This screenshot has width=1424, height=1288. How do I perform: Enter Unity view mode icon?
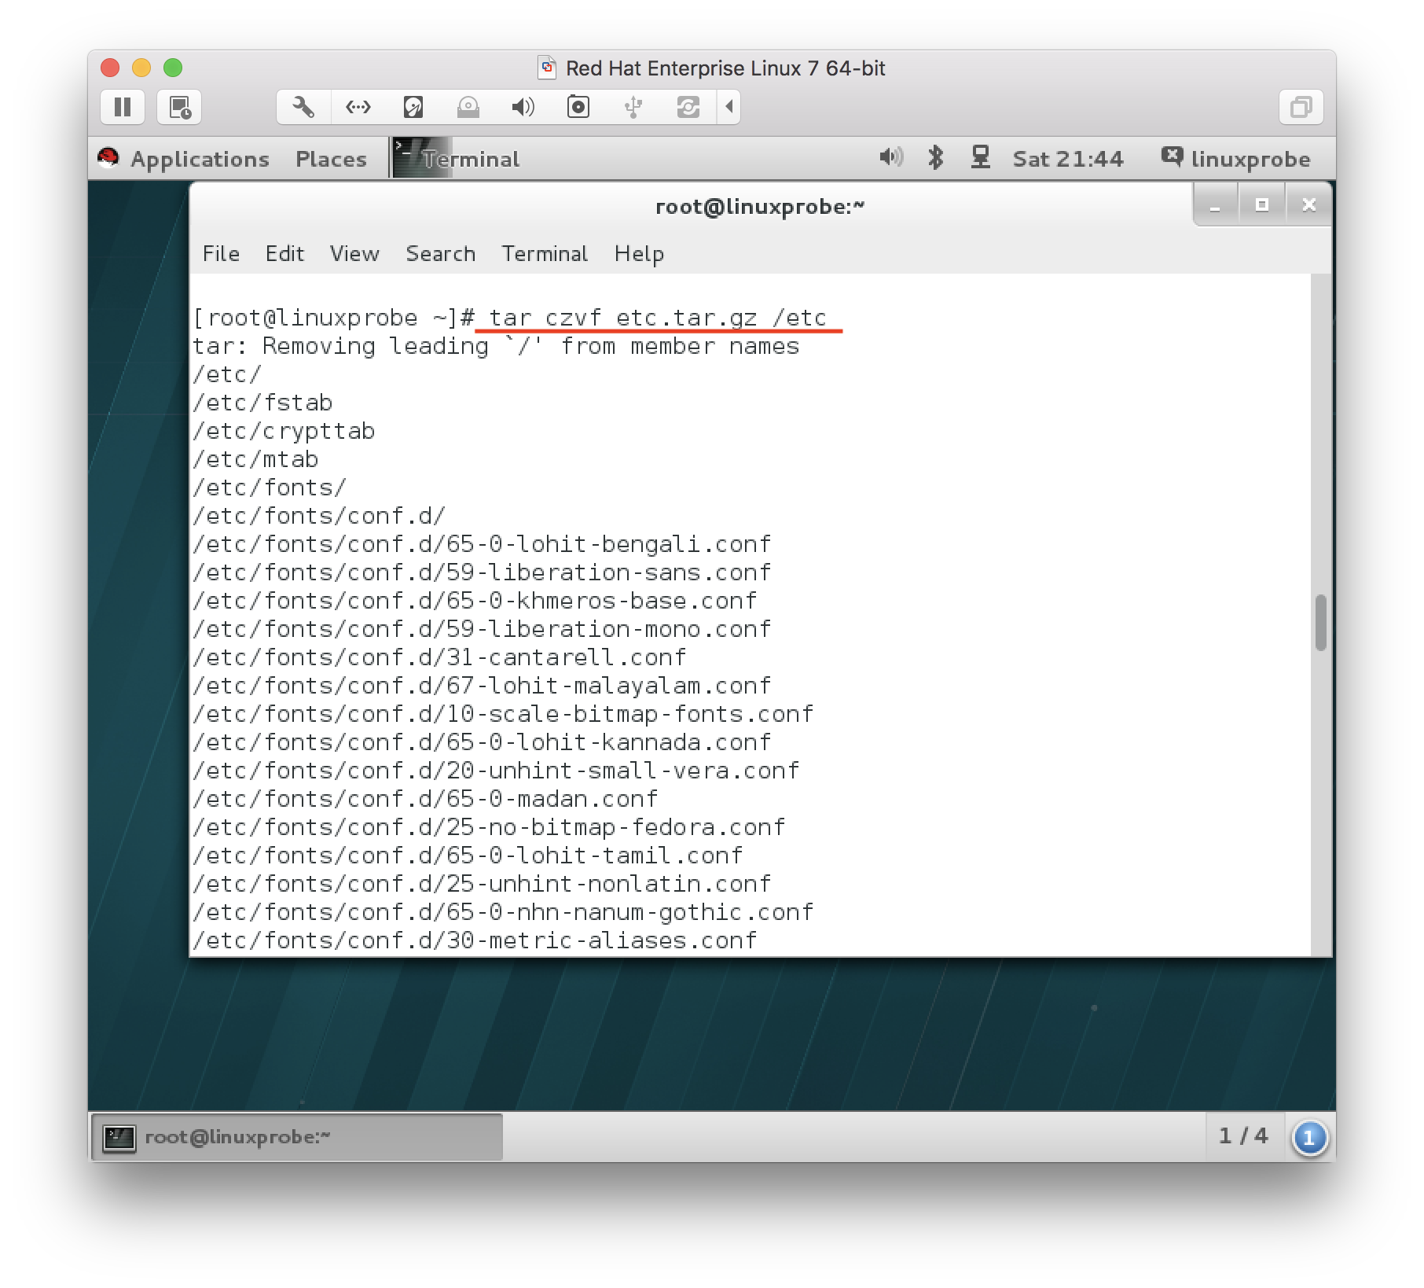(1301, 107)
